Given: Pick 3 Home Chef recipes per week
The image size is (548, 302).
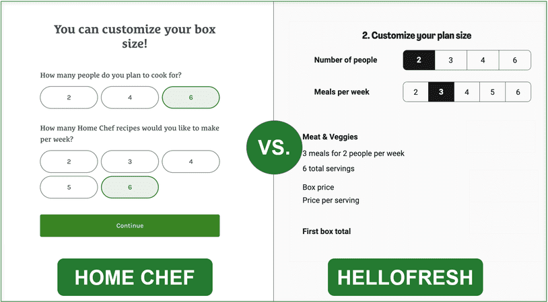Looking at the screenshot, I should [x=130, y=162].
